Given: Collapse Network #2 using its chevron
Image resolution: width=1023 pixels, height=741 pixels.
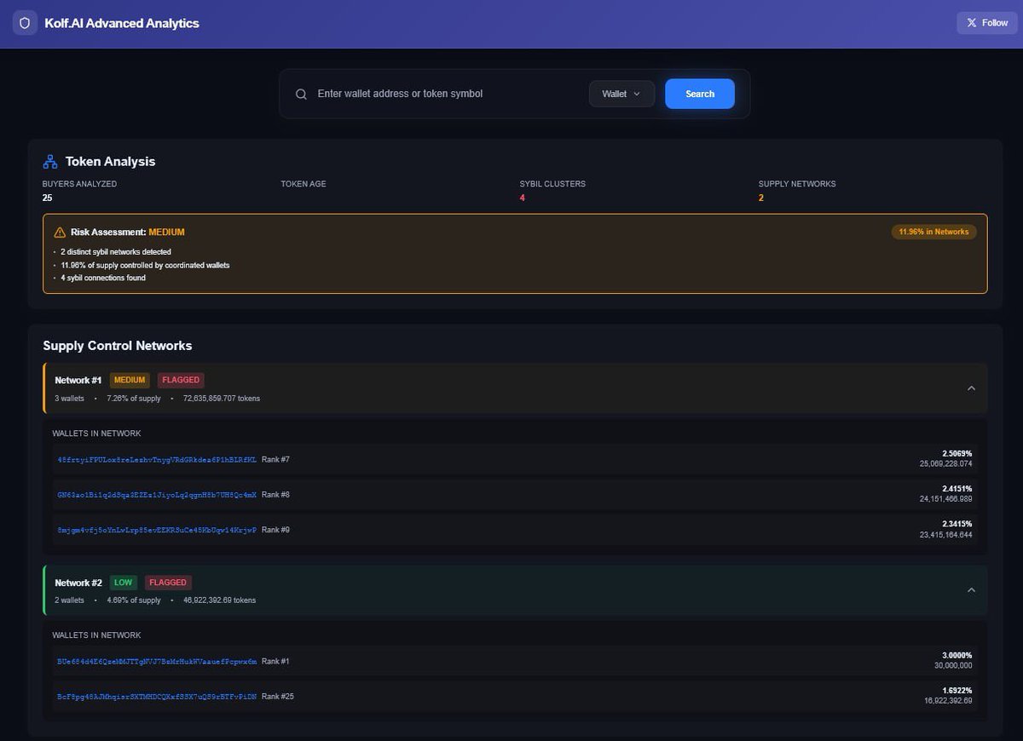Looking at the screenshot, I should 971,589.
